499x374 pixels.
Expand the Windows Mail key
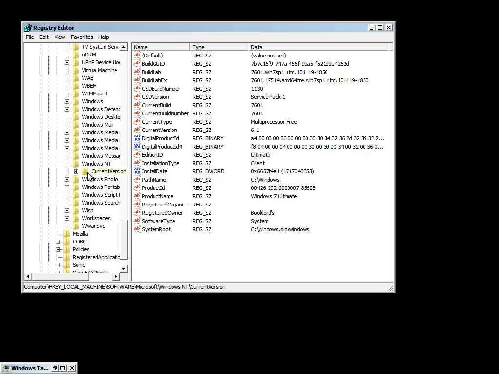pos(67,125)
